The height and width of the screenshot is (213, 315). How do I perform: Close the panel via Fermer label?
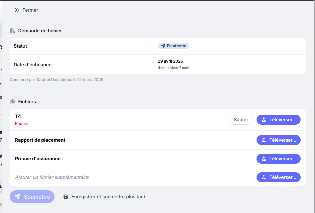tap(30, 10)
